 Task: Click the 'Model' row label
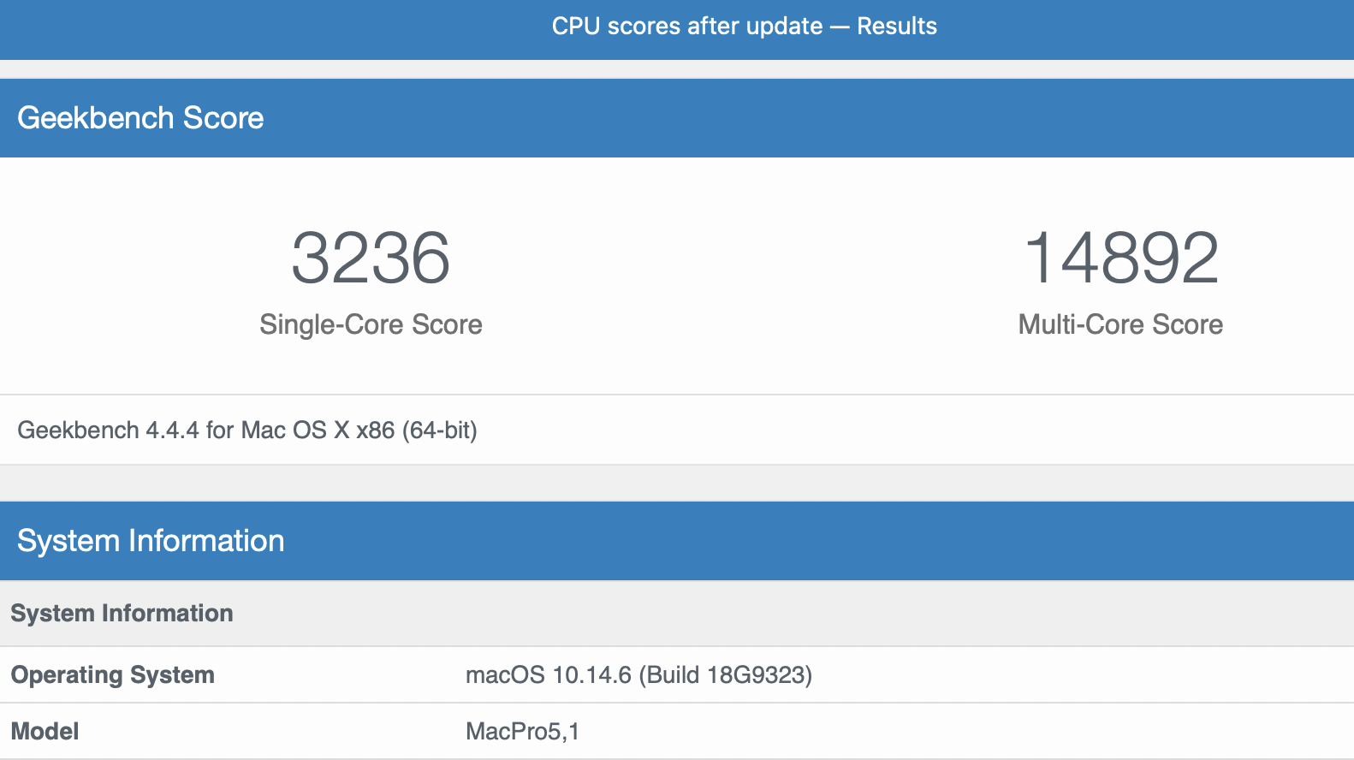45,732
